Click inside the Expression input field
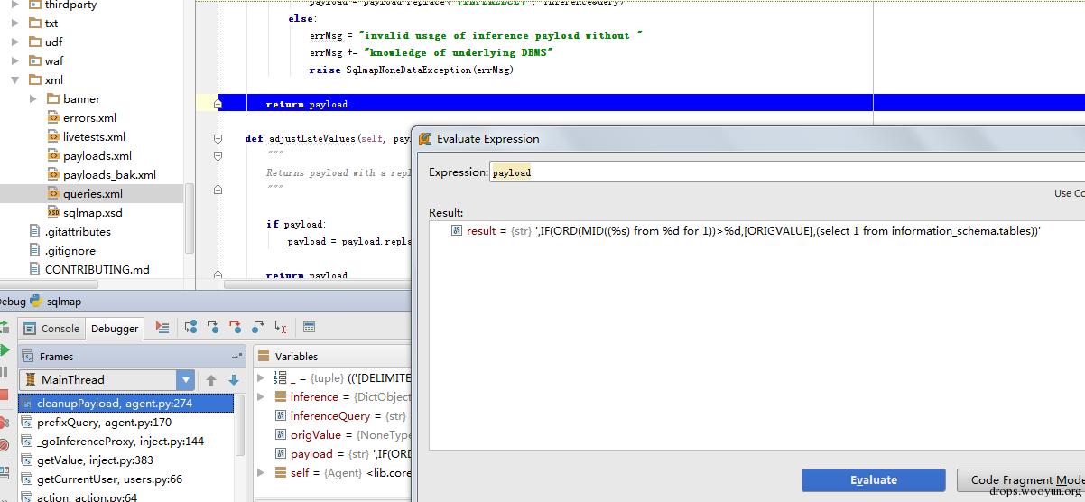1085x502 pixels. click(x=786, y=172)
